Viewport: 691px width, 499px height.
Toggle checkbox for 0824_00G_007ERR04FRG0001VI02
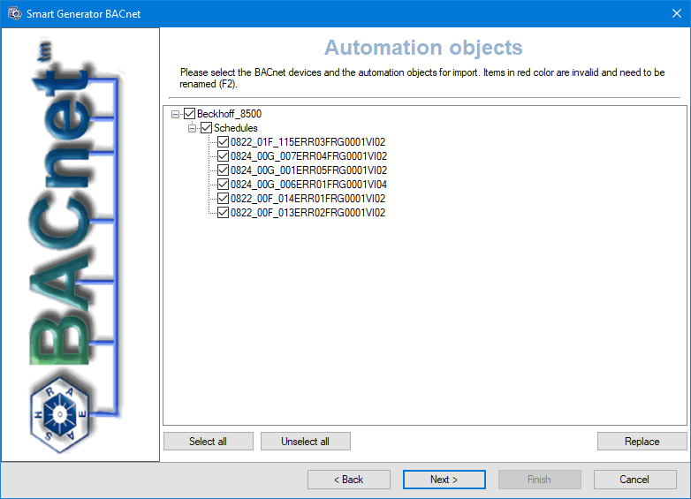[224, 156]
